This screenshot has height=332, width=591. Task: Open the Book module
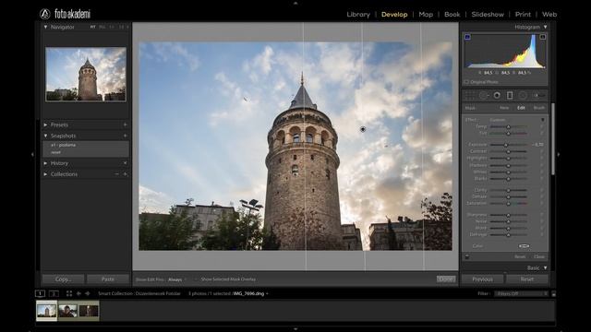(452, 15)
